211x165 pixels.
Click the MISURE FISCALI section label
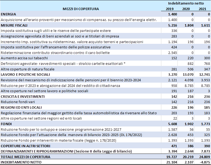(14, 25)
